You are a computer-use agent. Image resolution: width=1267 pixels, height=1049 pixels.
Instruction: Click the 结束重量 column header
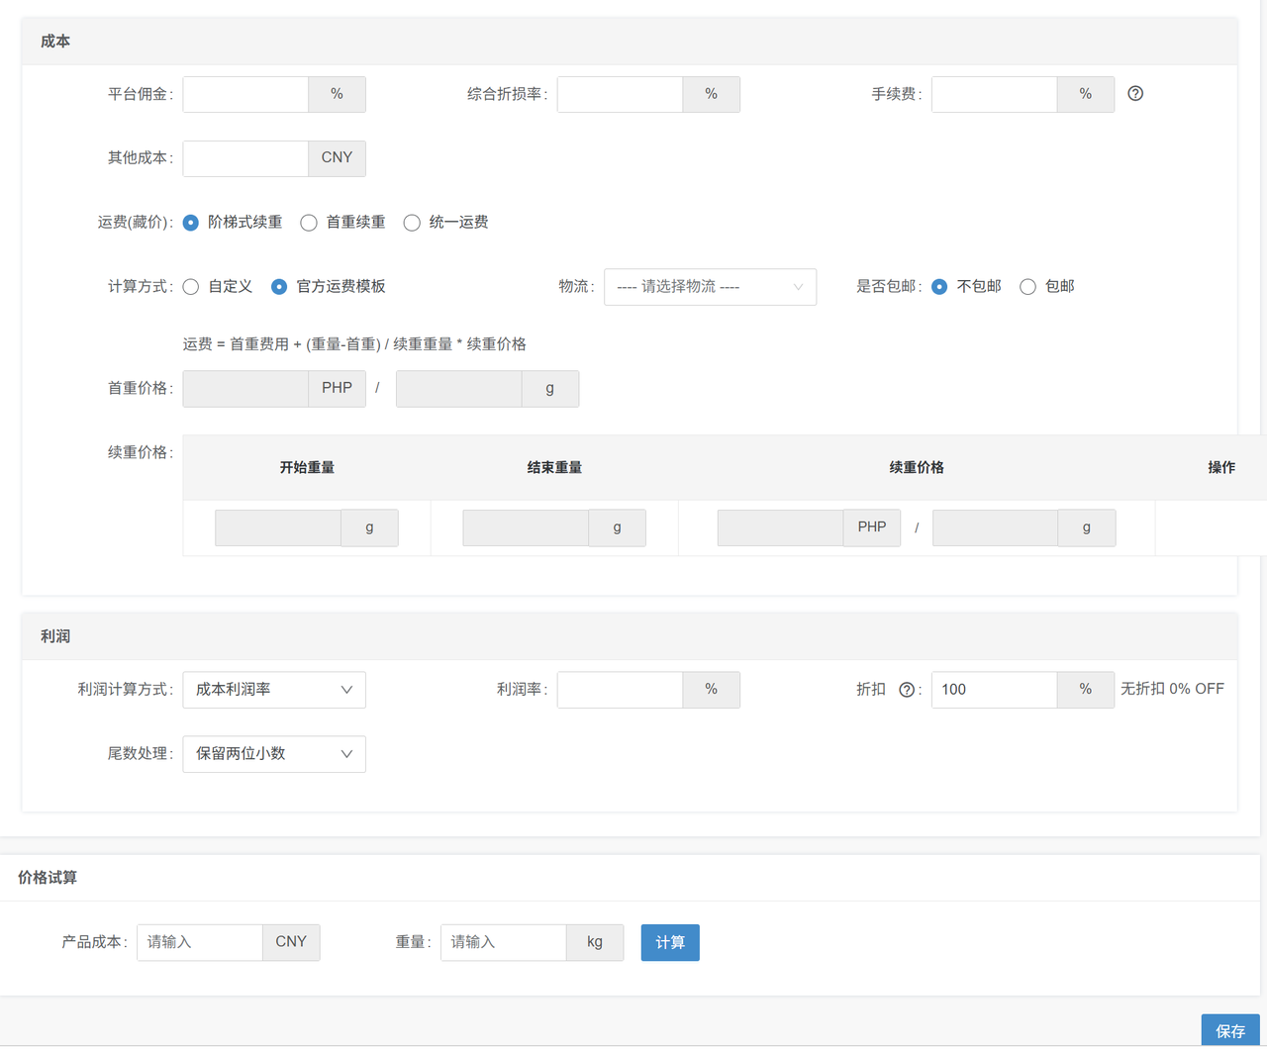(554, 467)
